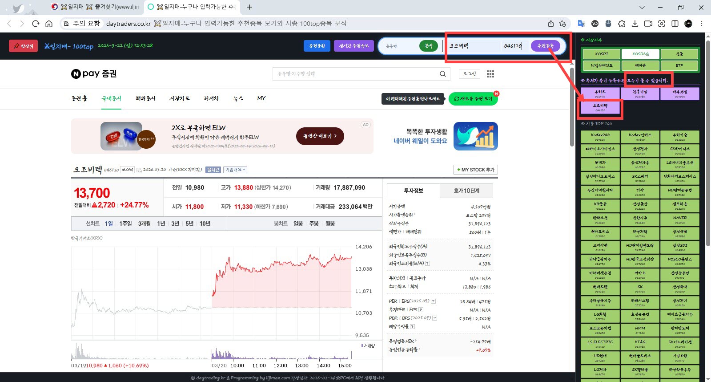Open the 국내증시 menu
The height and width of the screenshot is (382, 711).
[111, 98]
